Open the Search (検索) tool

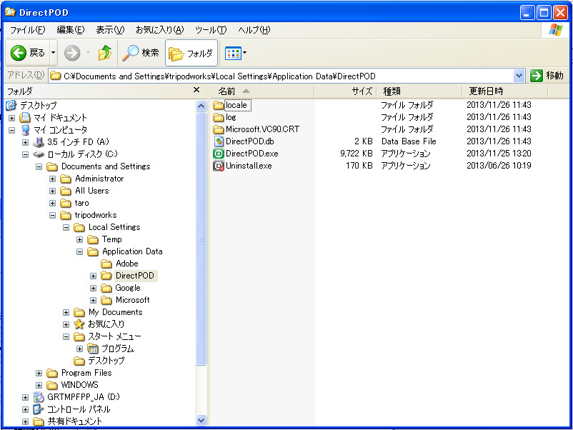[141, 53]
